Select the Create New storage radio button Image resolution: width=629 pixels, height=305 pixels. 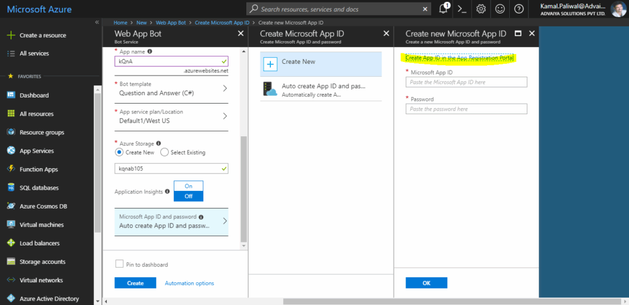[x=119, y=152]
